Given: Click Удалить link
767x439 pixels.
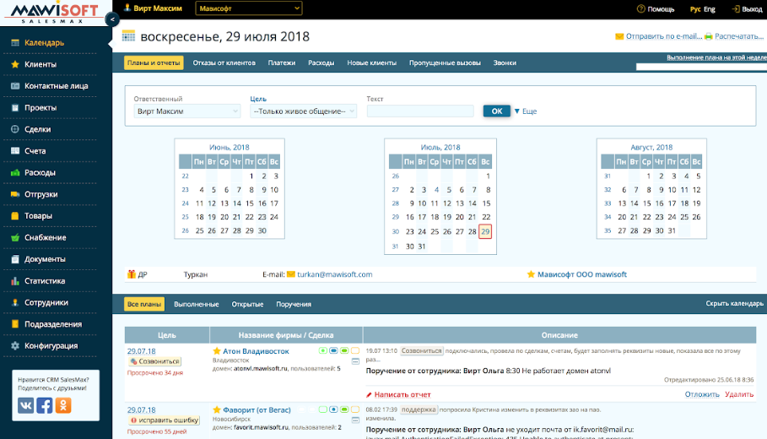Looking at the screenshot, I should [739, 394].
